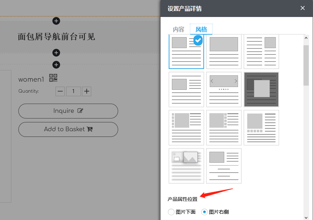Select the 图片下面 radio option
Screen dimensions: 313x220
(x=171, y=212)
